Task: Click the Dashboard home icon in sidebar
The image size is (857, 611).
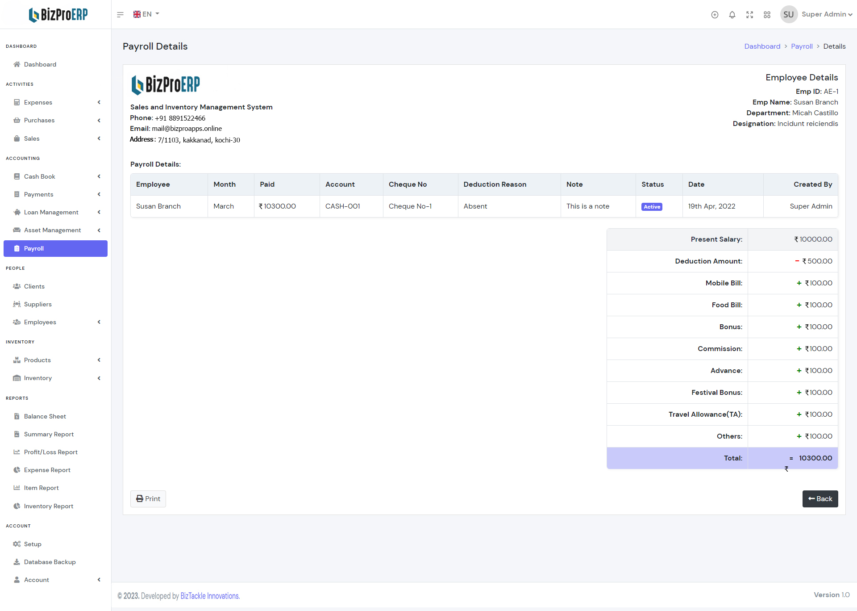Action: coord(17,64)
